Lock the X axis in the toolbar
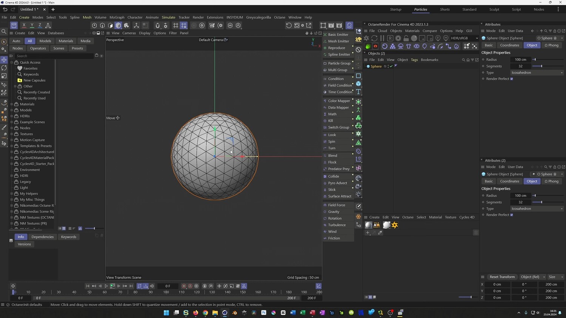Screen dimensions: 566x318 click(x=24, y=25)
